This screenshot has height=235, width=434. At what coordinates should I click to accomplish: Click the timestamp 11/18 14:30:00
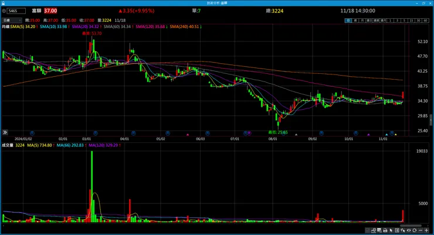coord(358,11)
